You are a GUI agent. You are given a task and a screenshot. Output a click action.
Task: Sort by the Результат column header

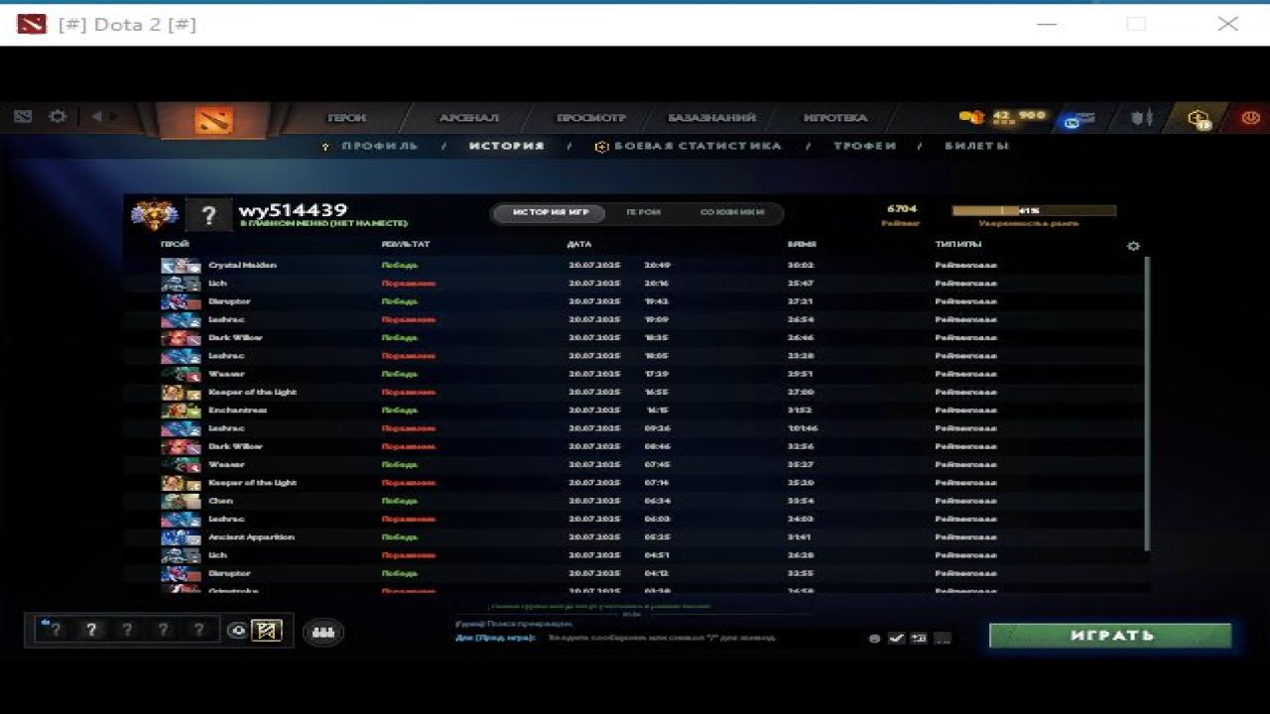point(405,244)
